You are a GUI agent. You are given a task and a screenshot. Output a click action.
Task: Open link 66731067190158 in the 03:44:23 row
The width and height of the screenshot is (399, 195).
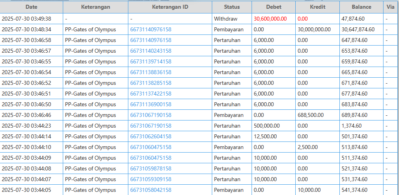[x=151, y=126]
